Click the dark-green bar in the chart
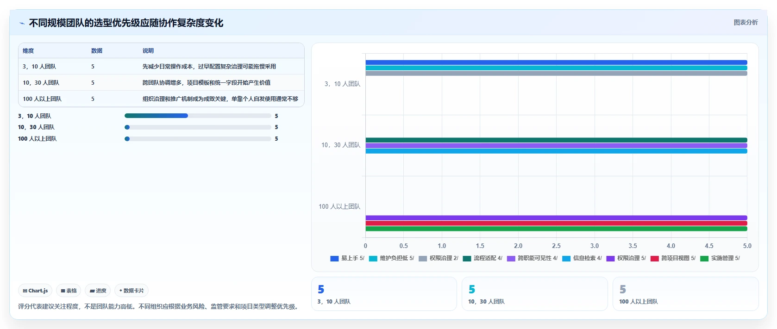777x329 pixels. coord(556,140)
